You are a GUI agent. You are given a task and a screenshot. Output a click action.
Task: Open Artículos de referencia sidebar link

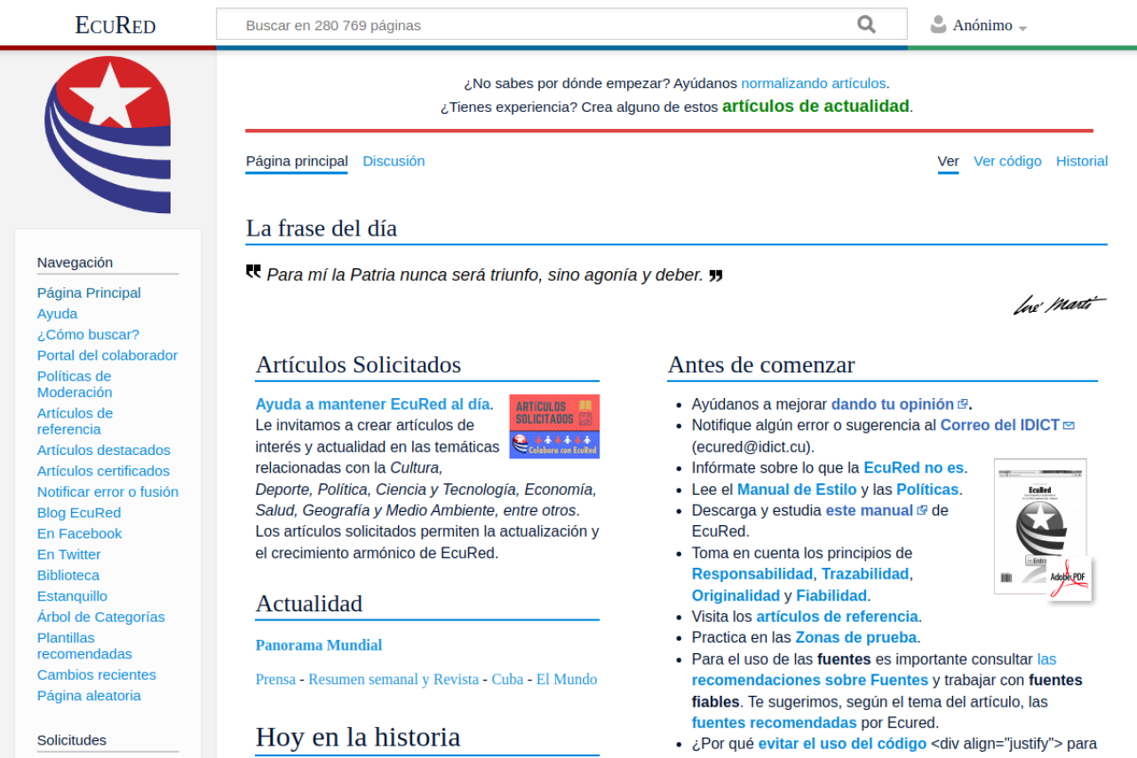coord(75,421)
